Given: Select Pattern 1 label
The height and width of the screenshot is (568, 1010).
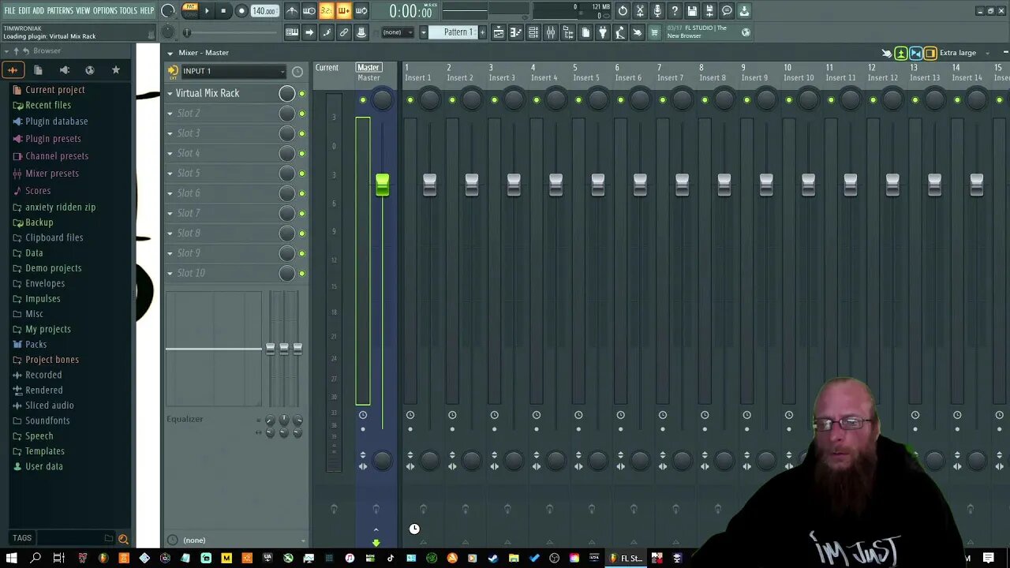Looking at the screenshot, I should click(x=457, y=32).
